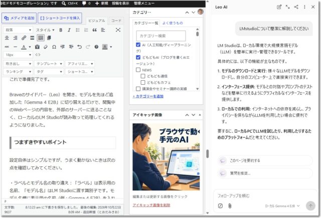Click the page break copy icon
The height and width of the screenshot is (218, 321).
click(49, 38)
